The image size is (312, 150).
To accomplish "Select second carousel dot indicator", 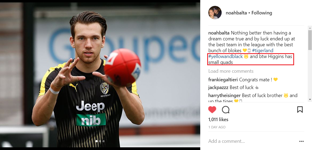I will coord(100,141).
